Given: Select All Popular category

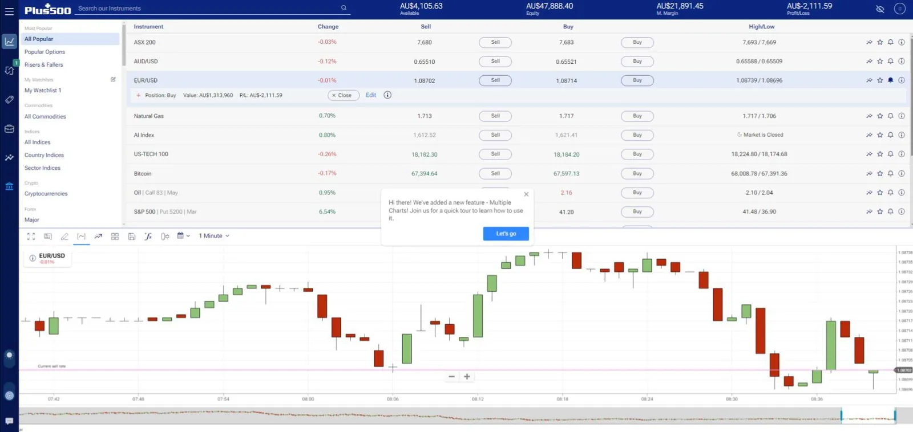Looking at the screenshot, I should 70,39.
